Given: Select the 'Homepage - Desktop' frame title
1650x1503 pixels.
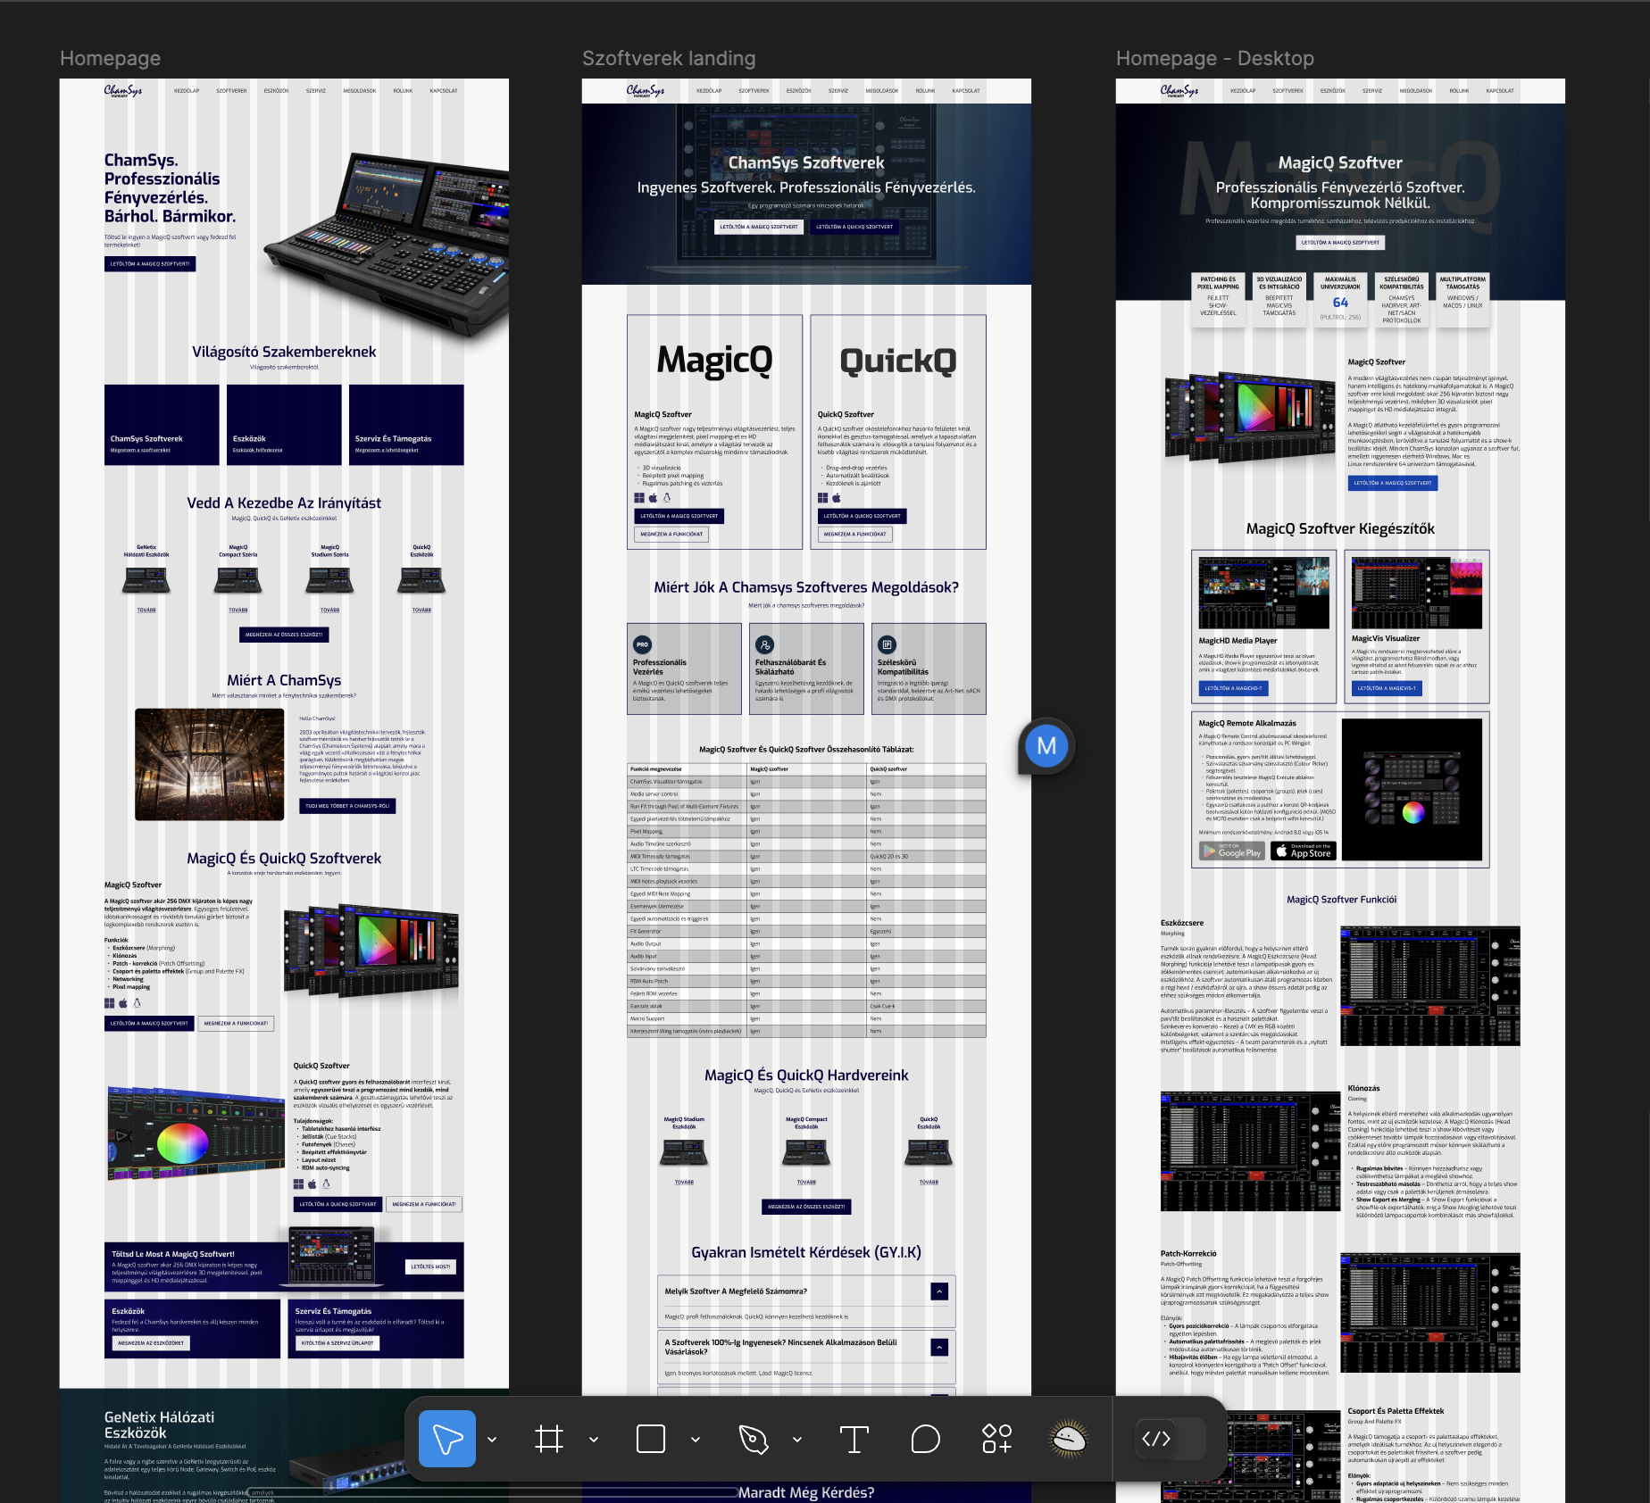Looking at the screenshot, I should 1214,59.
